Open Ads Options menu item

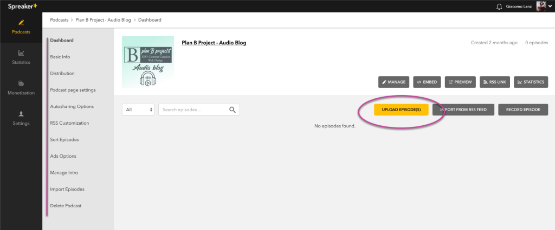[x=63, y=156]
